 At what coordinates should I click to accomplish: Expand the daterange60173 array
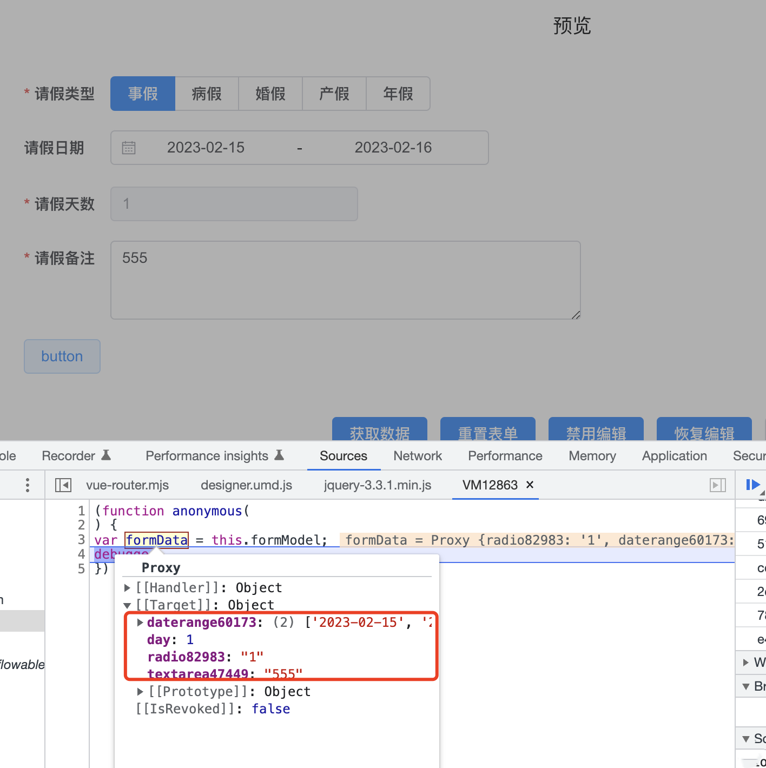point(140,623)
